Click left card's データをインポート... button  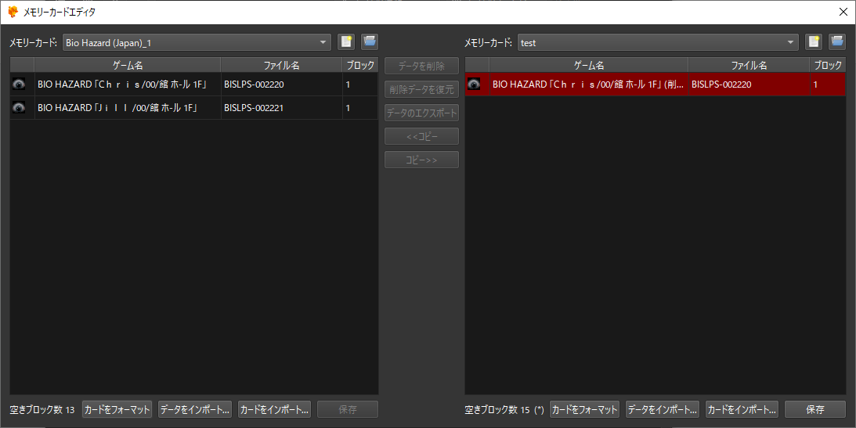tap(195, 409)
